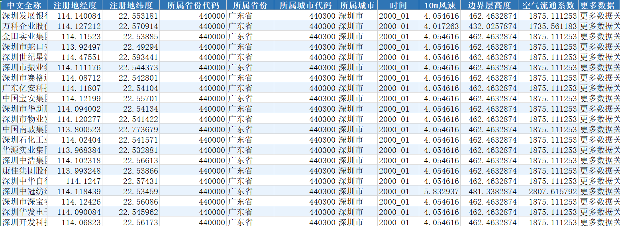Select the 空气流通系数 column header
This screenshot has width=620, height=226.
point(548,6)
